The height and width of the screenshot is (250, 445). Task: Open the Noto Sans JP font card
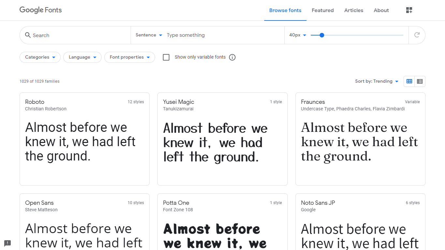tap(360, 222)
